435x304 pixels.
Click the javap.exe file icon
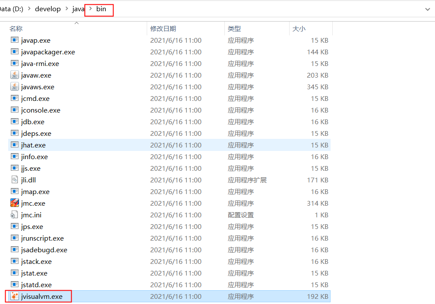(x=14, y=40)
